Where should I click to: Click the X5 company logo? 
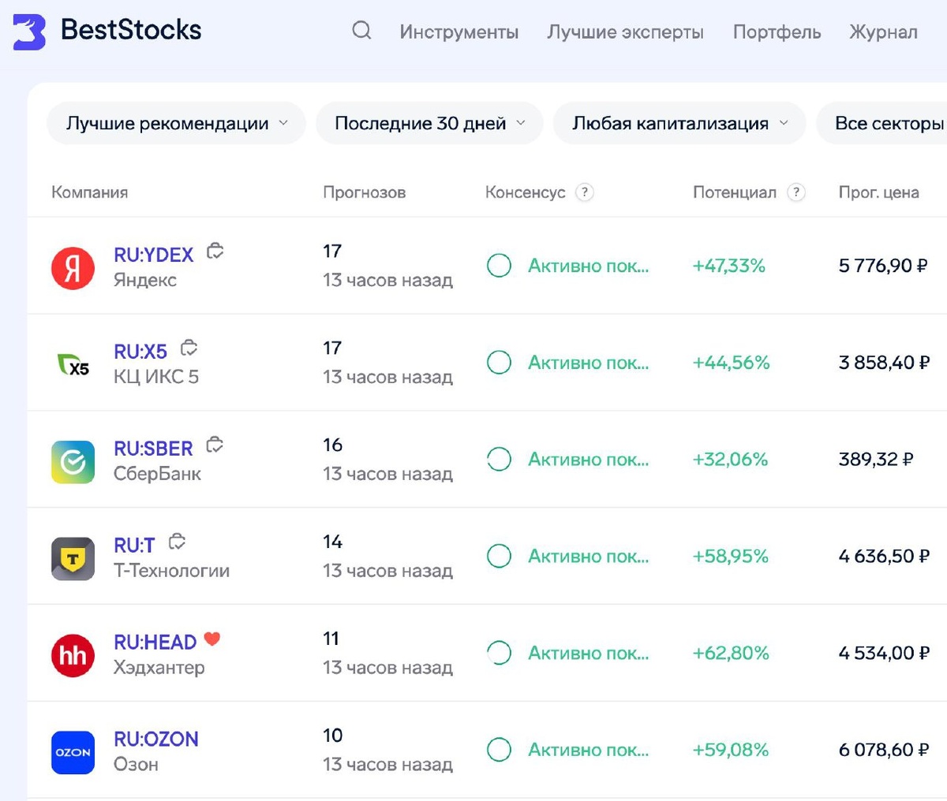click(x=73, y=365)
